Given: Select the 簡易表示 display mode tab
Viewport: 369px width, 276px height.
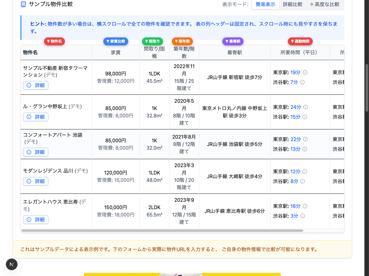Looking at the screenshot, I should click(265, 5).
